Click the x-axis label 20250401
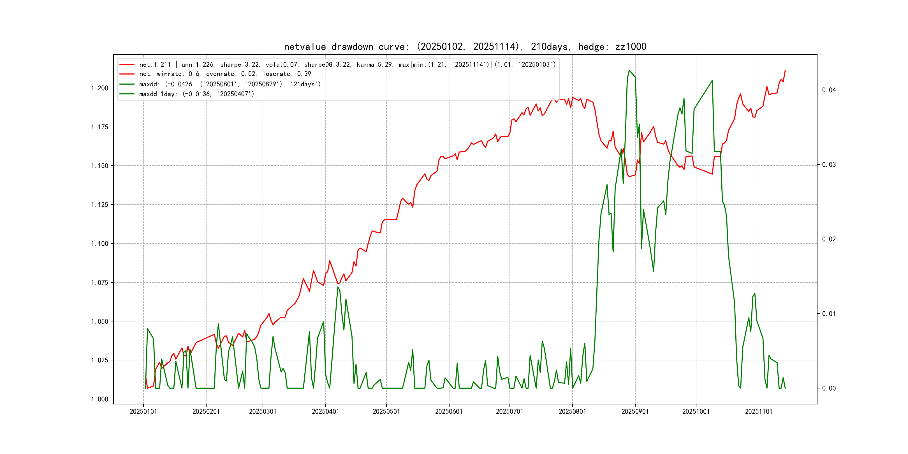908x454 pixels. coord(325,412)
